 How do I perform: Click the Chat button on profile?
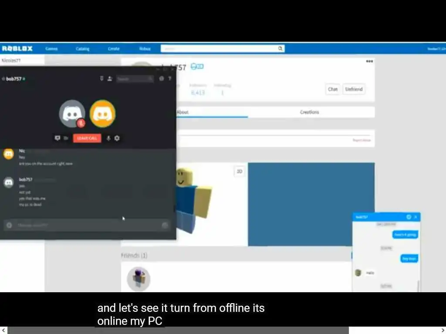point(332,89)
